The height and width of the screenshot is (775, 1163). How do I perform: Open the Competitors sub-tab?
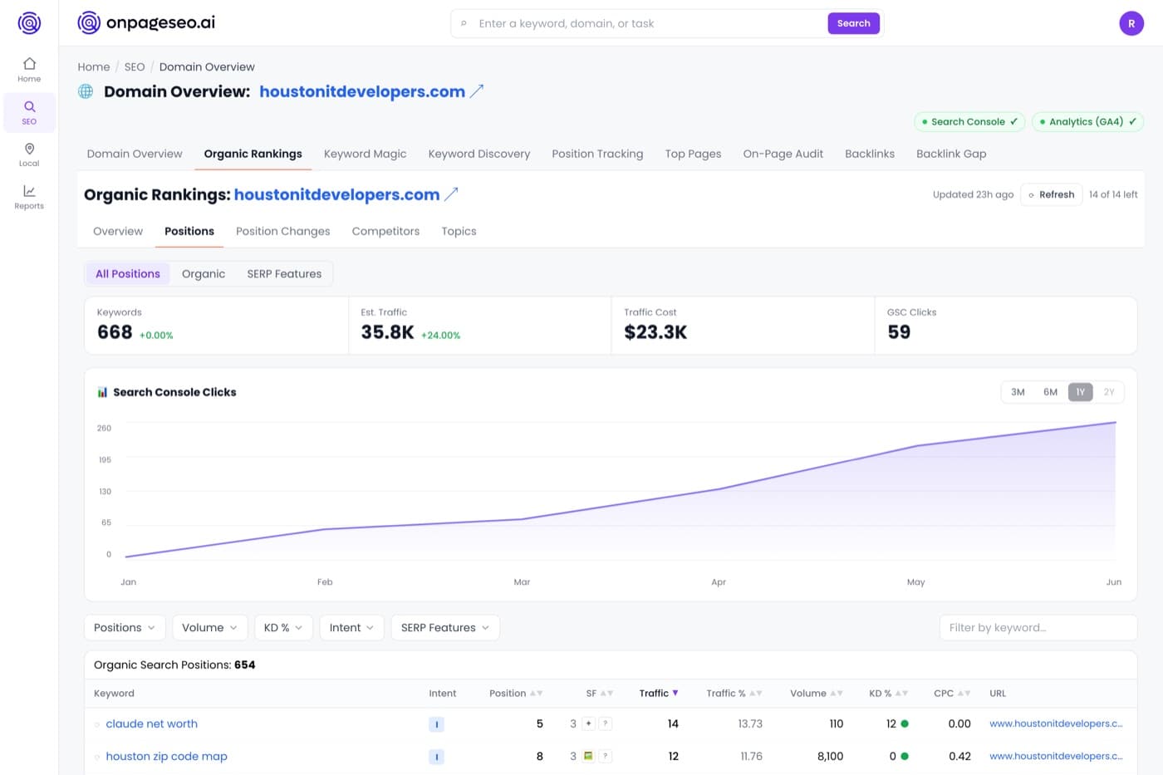(x=385, y=231)
